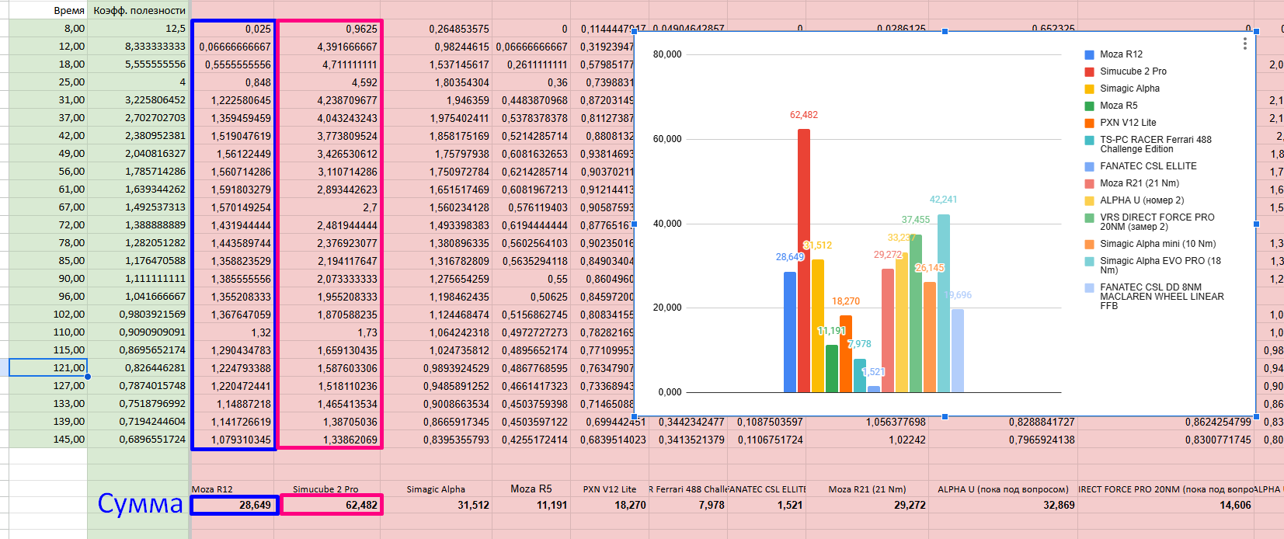Select the Moza R21 (21 Nm) label above sums
This screenshot has width=1284, height=539.
(867, 489)
